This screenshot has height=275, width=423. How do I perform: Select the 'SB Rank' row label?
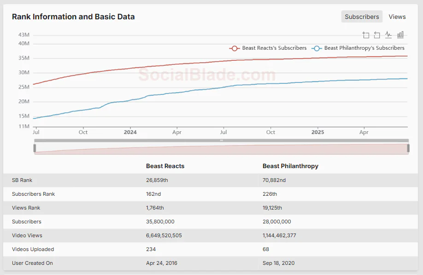tap(22, 180)
